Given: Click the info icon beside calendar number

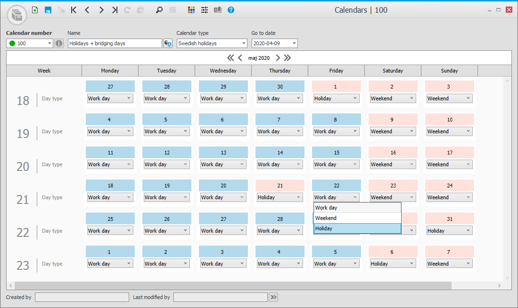Looking at the screenshot, I should (x=59, y=43).
